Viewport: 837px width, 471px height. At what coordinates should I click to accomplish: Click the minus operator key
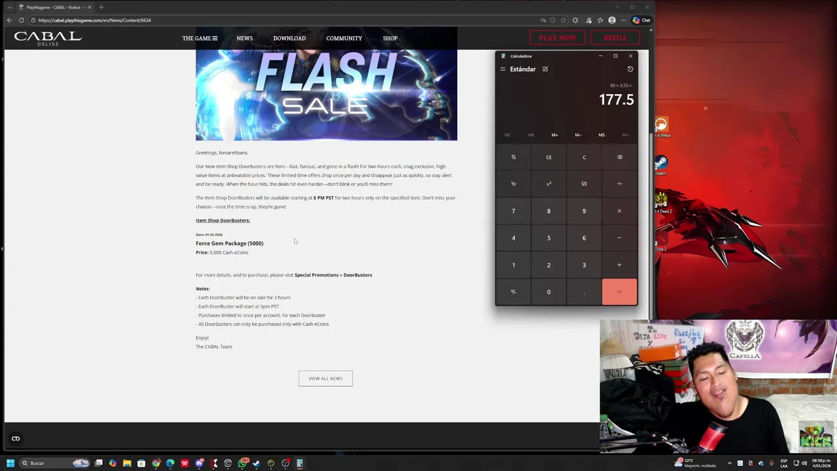click(619, 237)
